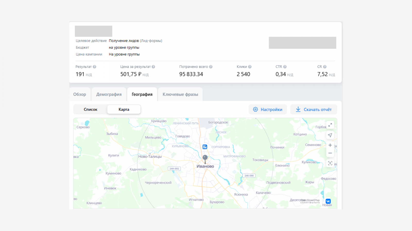Viewport: 412px width, 231px height.
Task: Open the Обзор tab
Action: coord(80,94)
